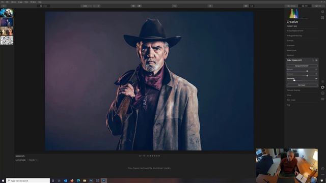The image size is (326, 183).
Task: Open the Layers panel icon
Action: (322, 12)
